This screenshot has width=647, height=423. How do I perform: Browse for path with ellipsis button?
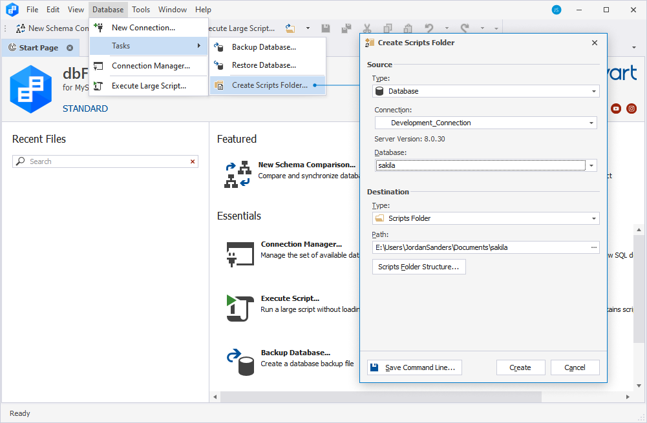click(x=594, y=247)
